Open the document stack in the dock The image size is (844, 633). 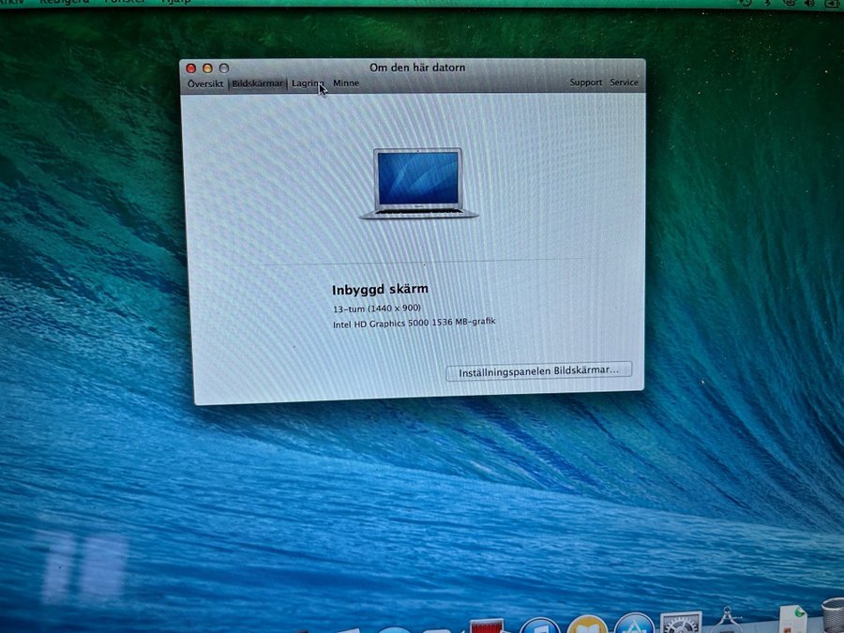click(792, 619)
